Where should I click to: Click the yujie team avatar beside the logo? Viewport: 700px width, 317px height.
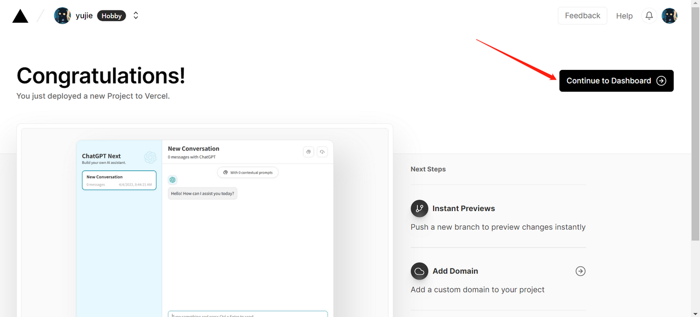tap(62, 16)
